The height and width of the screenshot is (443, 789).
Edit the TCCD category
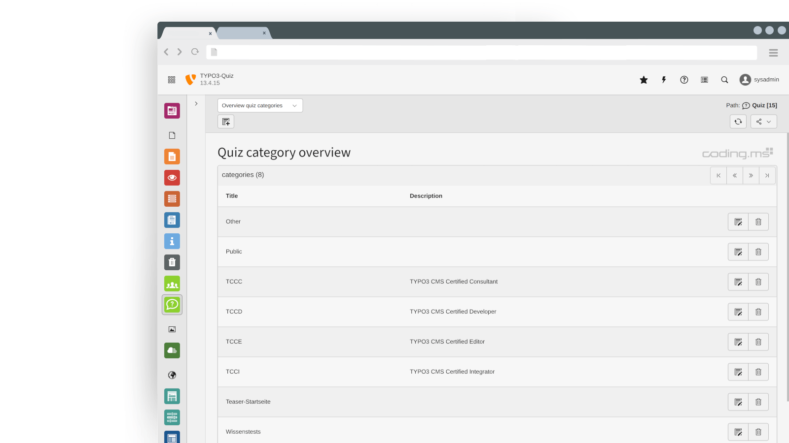coord(738,312)
